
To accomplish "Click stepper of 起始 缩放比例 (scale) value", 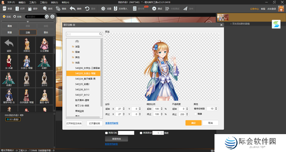I will point(162,109).
